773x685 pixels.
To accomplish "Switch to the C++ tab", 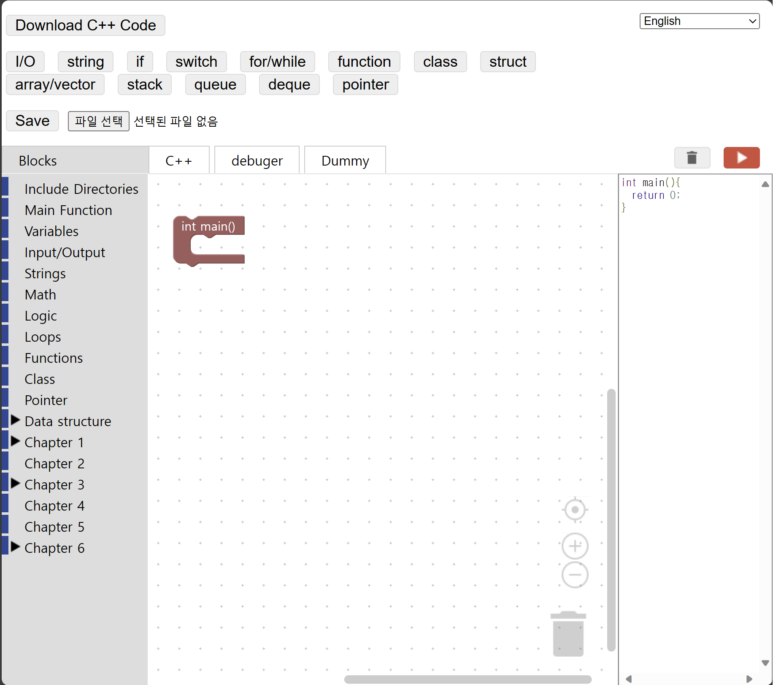I will (179, 160).
